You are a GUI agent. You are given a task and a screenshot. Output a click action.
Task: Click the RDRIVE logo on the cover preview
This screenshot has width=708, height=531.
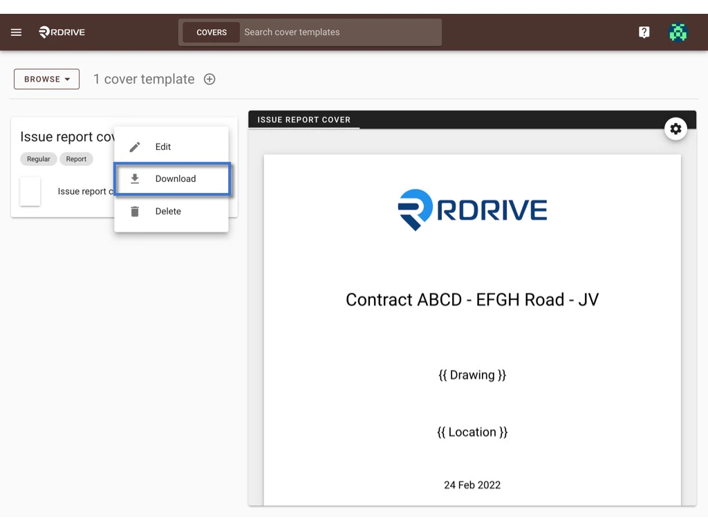472,210
